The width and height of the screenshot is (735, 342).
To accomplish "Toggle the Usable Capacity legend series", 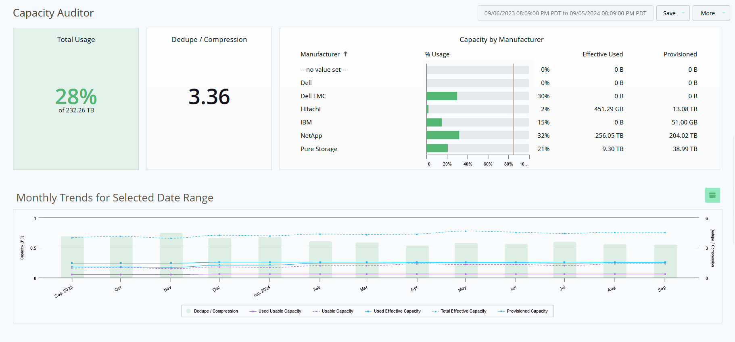I will pyautogui.click(x=333, y=311).
